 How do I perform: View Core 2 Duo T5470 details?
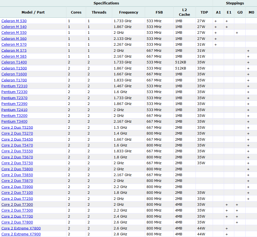click(17, 145)
